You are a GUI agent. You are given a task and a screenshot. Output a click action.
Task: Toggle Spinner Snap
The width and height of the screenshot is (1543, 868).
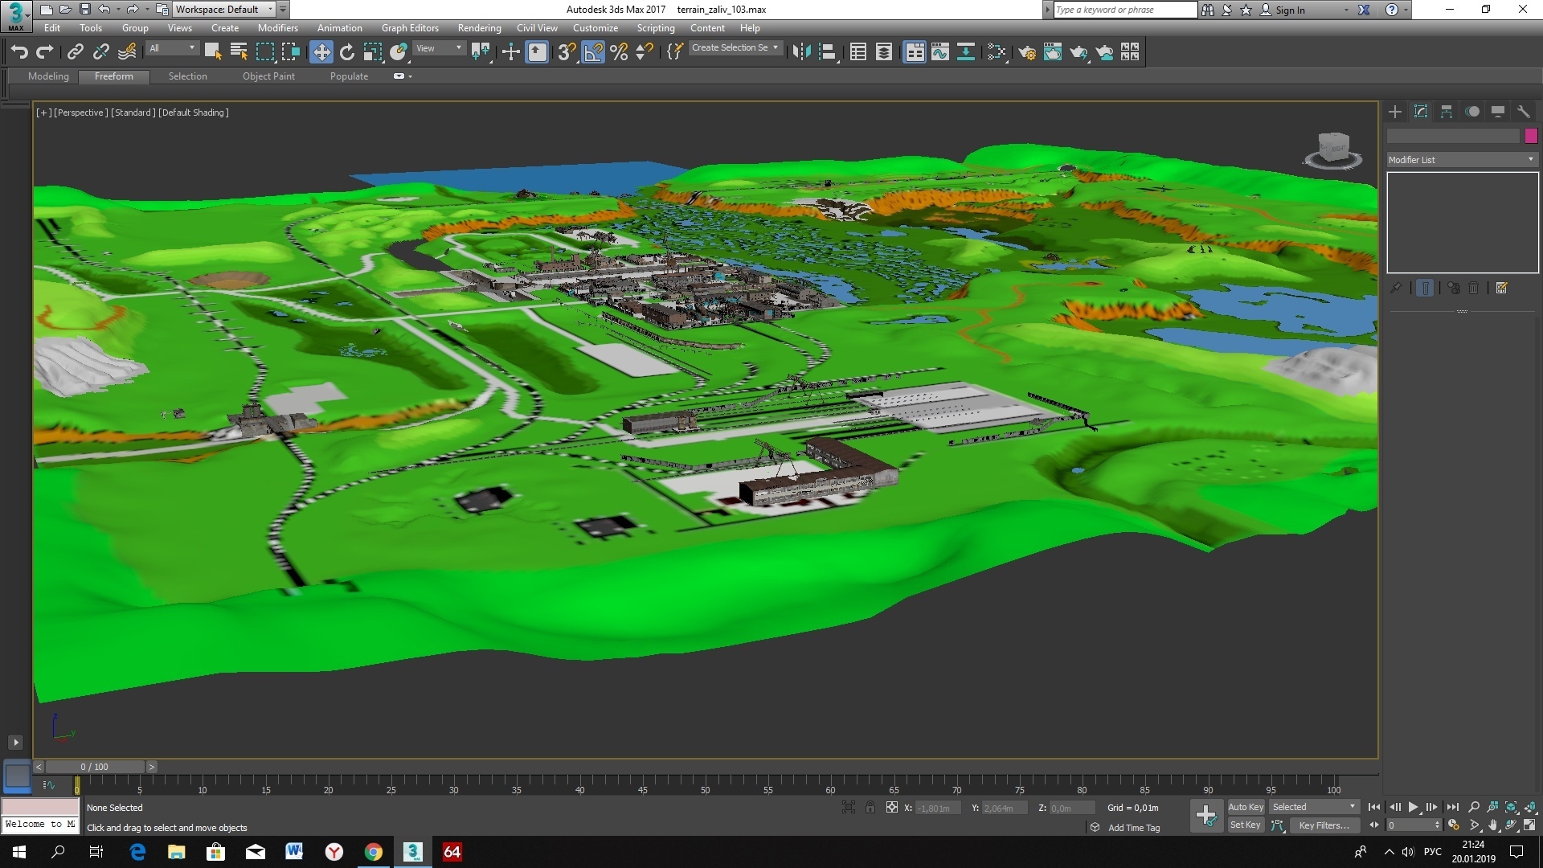click(645, 52)
